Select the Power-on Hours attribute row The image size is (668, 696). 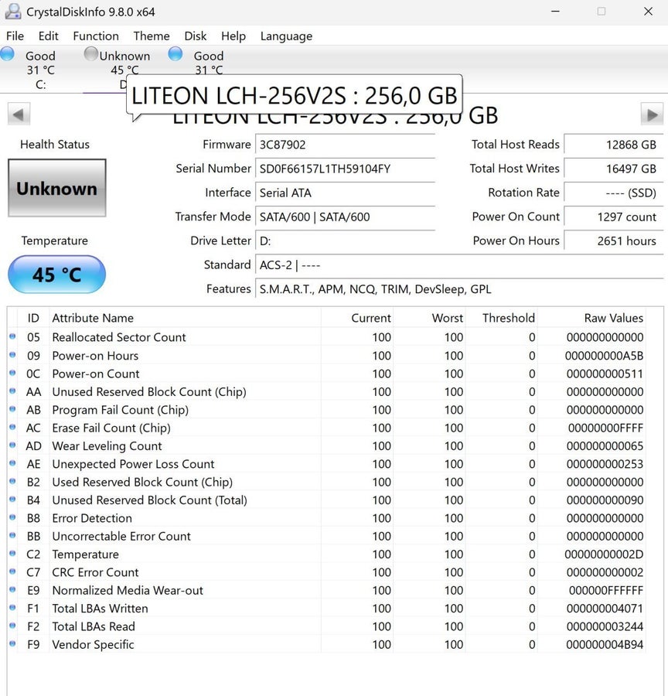coord(326,356)
